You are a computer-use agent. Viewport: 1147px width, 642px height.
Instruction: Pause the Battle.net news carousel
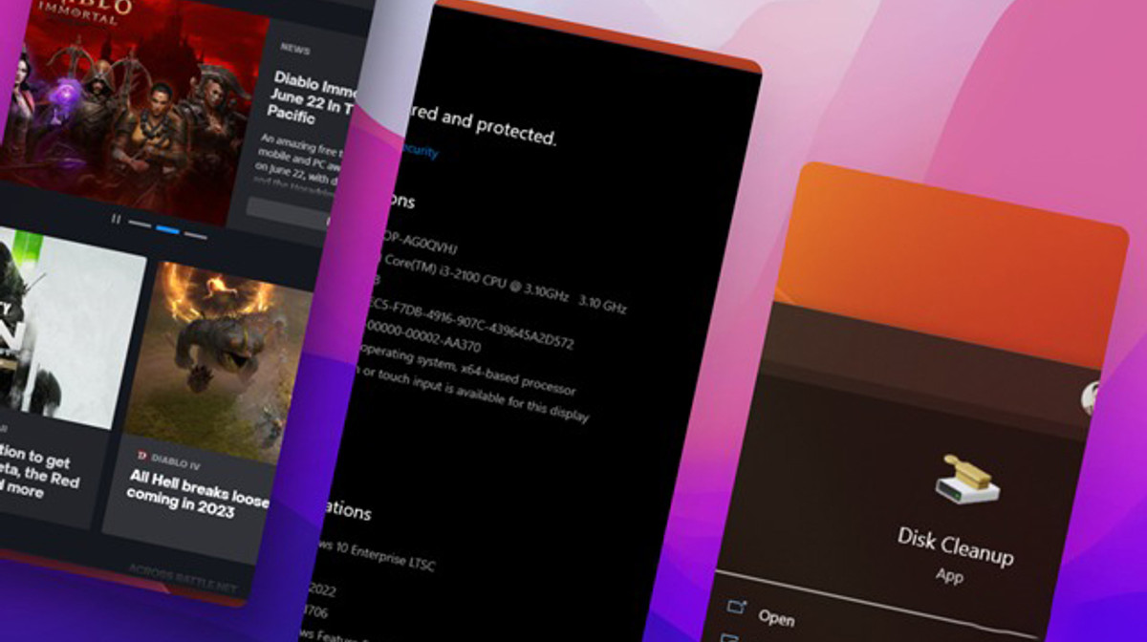coord(117,220)
